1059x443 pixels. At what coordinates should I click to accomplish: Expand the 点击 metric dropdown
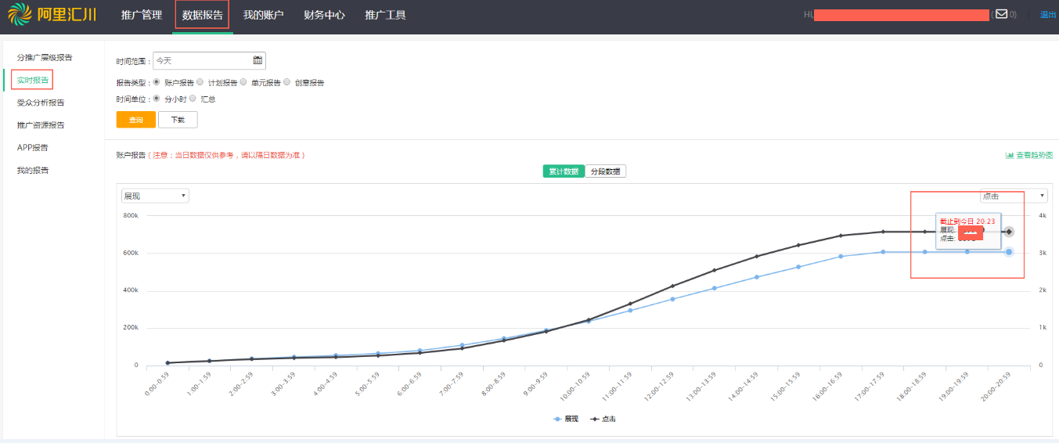click(x=1014, y=196)
